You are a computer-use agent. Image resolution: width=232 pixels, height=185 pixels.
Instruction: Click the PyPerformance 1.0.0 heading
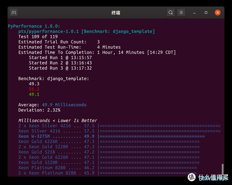(x=34, y=26)
